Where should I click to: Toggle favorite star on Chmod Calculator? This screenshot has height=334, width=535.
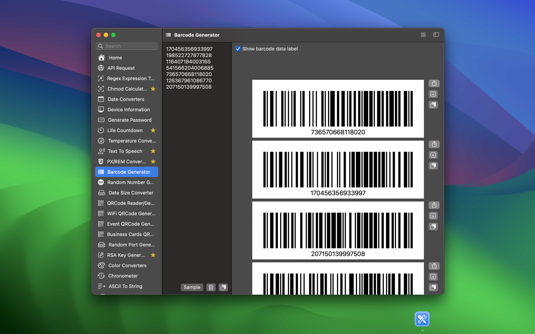[153, 89]
